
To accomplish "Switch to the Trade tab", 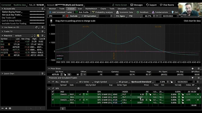I will tap(62, 9).
